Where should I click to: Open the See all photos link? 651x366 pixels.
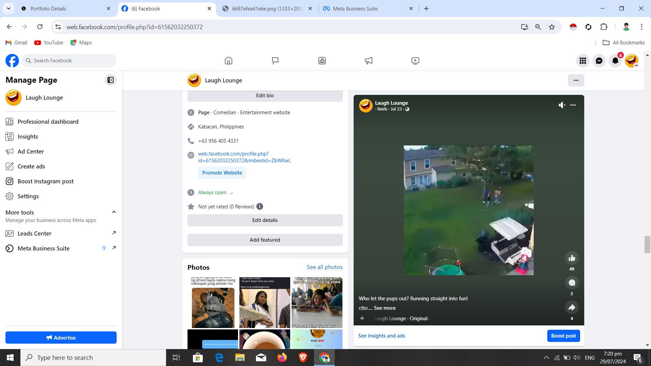324,267
